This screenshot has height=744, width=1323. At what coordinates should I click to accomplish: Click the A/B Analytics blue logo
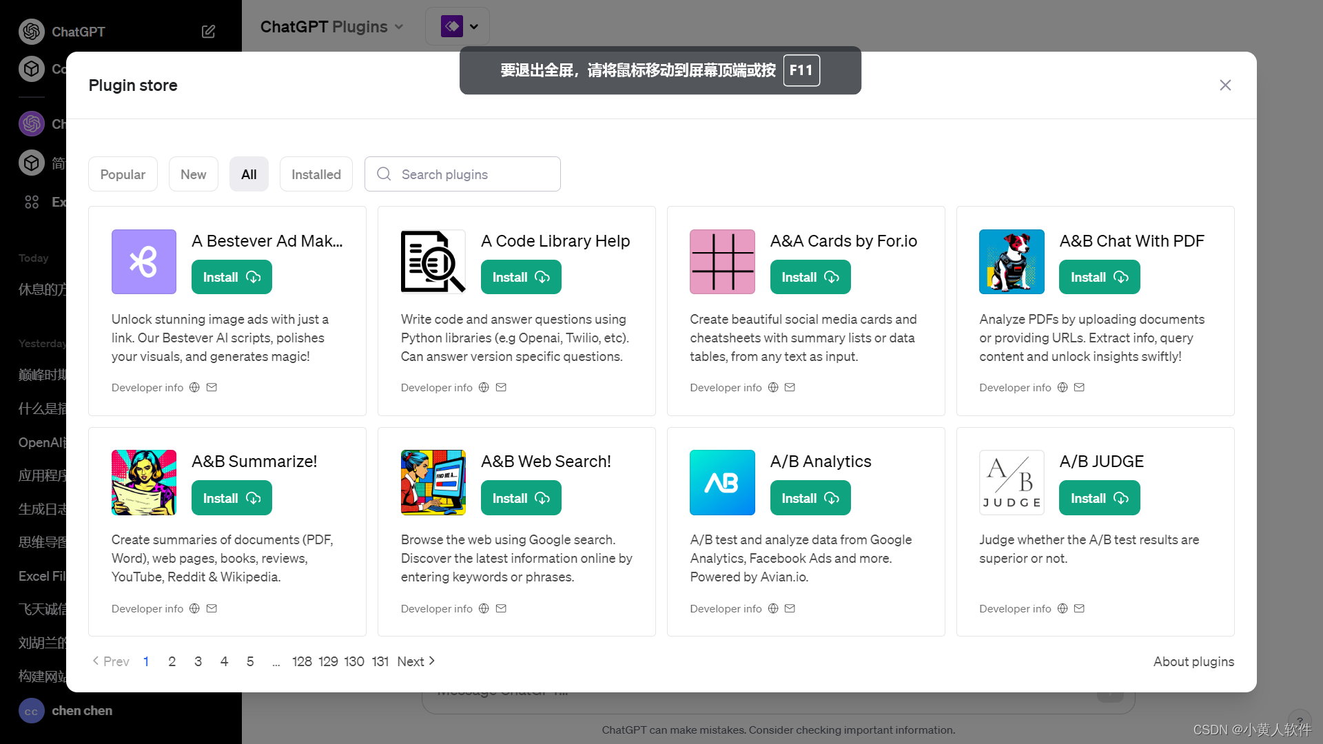click(x=722, y=482)
